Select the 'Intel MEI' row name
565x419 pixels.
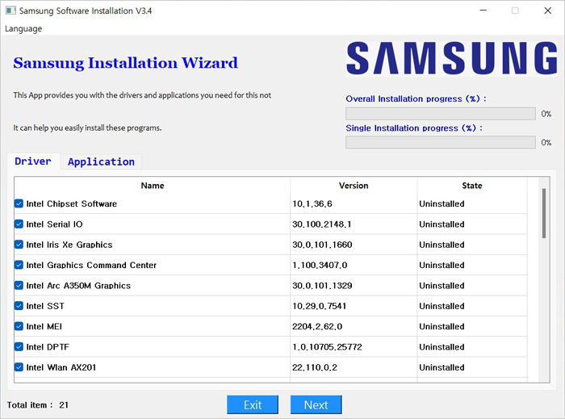pos(44,327)
